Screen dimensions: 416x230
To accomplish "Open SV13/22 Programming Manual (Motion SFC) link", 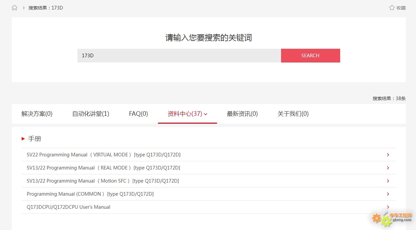I will (x=103, y=181).
